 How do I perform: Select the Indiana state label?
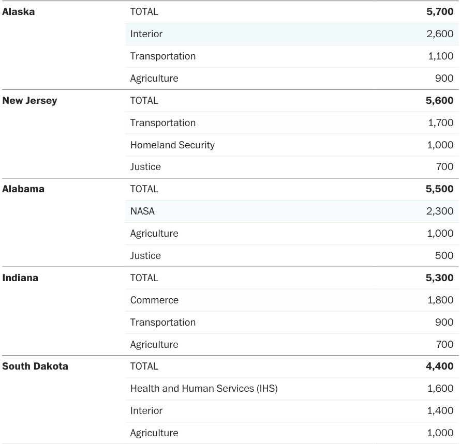point(20,278)
